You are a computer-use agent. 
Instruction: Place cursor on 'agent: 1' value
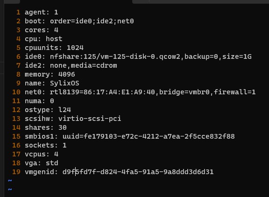(56, 12)
